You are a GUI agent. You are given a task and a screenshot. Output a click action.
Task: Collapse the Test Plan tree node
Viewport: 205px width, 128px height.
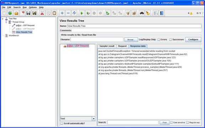click(x=3, y=19)
